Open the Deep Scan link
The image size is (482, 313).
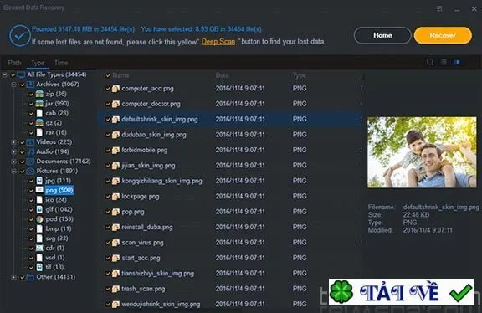(x=218, y=42)
